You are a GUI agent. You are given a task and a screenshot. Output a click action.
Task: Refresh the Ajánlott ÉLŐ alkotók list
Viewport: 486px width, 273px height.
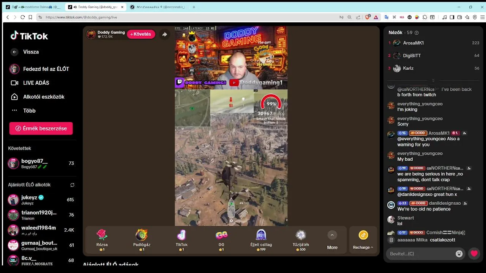[x=72, y=185]
